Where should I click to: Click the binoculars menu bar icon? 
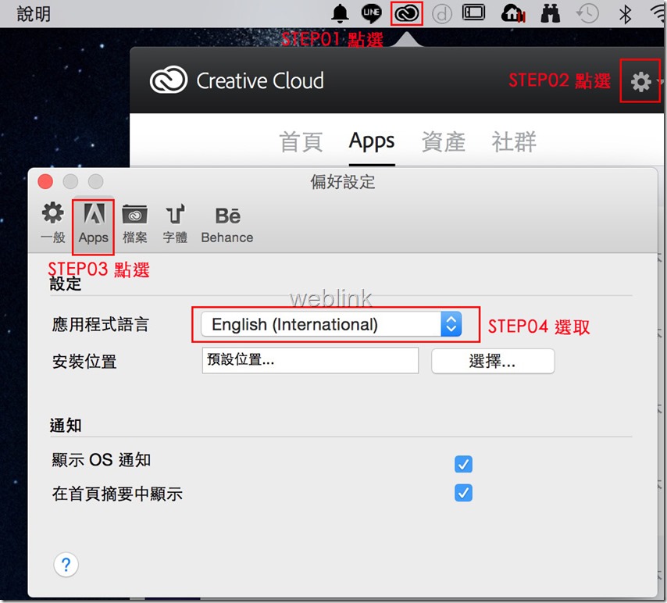pyautogui.click(x=550, y=13)
